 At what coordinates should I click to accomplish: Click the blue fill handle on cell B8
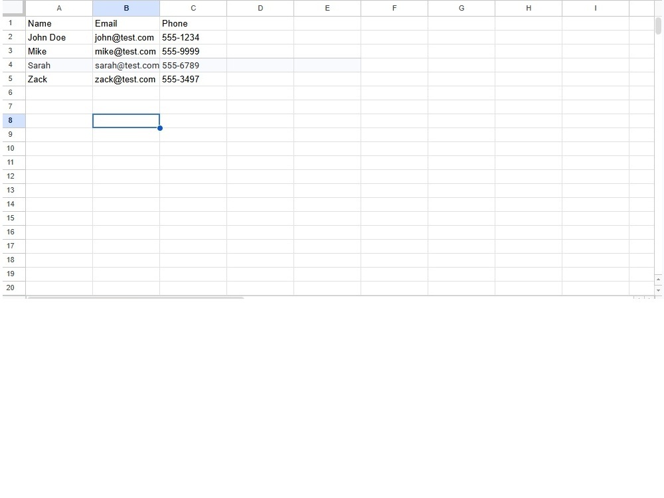(160, 128)
